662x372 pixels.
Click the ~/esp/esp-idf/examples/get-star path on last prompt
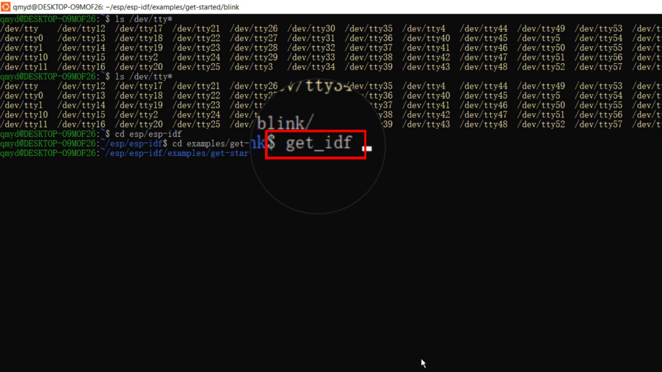[x=175, y=154]
